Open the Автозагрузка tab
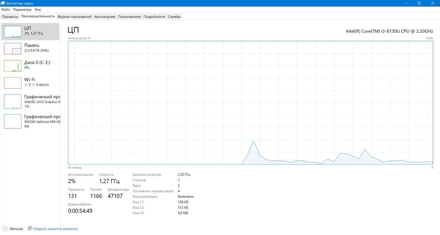This screenshot has height=235, width=440. click(x=104, y=17)
